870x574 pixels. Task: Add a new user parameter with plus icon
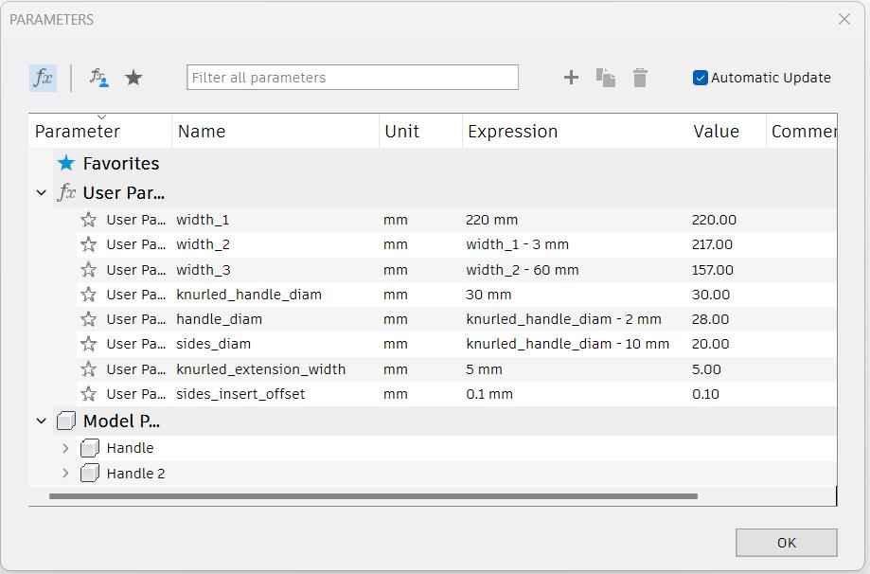coord(571,77)
